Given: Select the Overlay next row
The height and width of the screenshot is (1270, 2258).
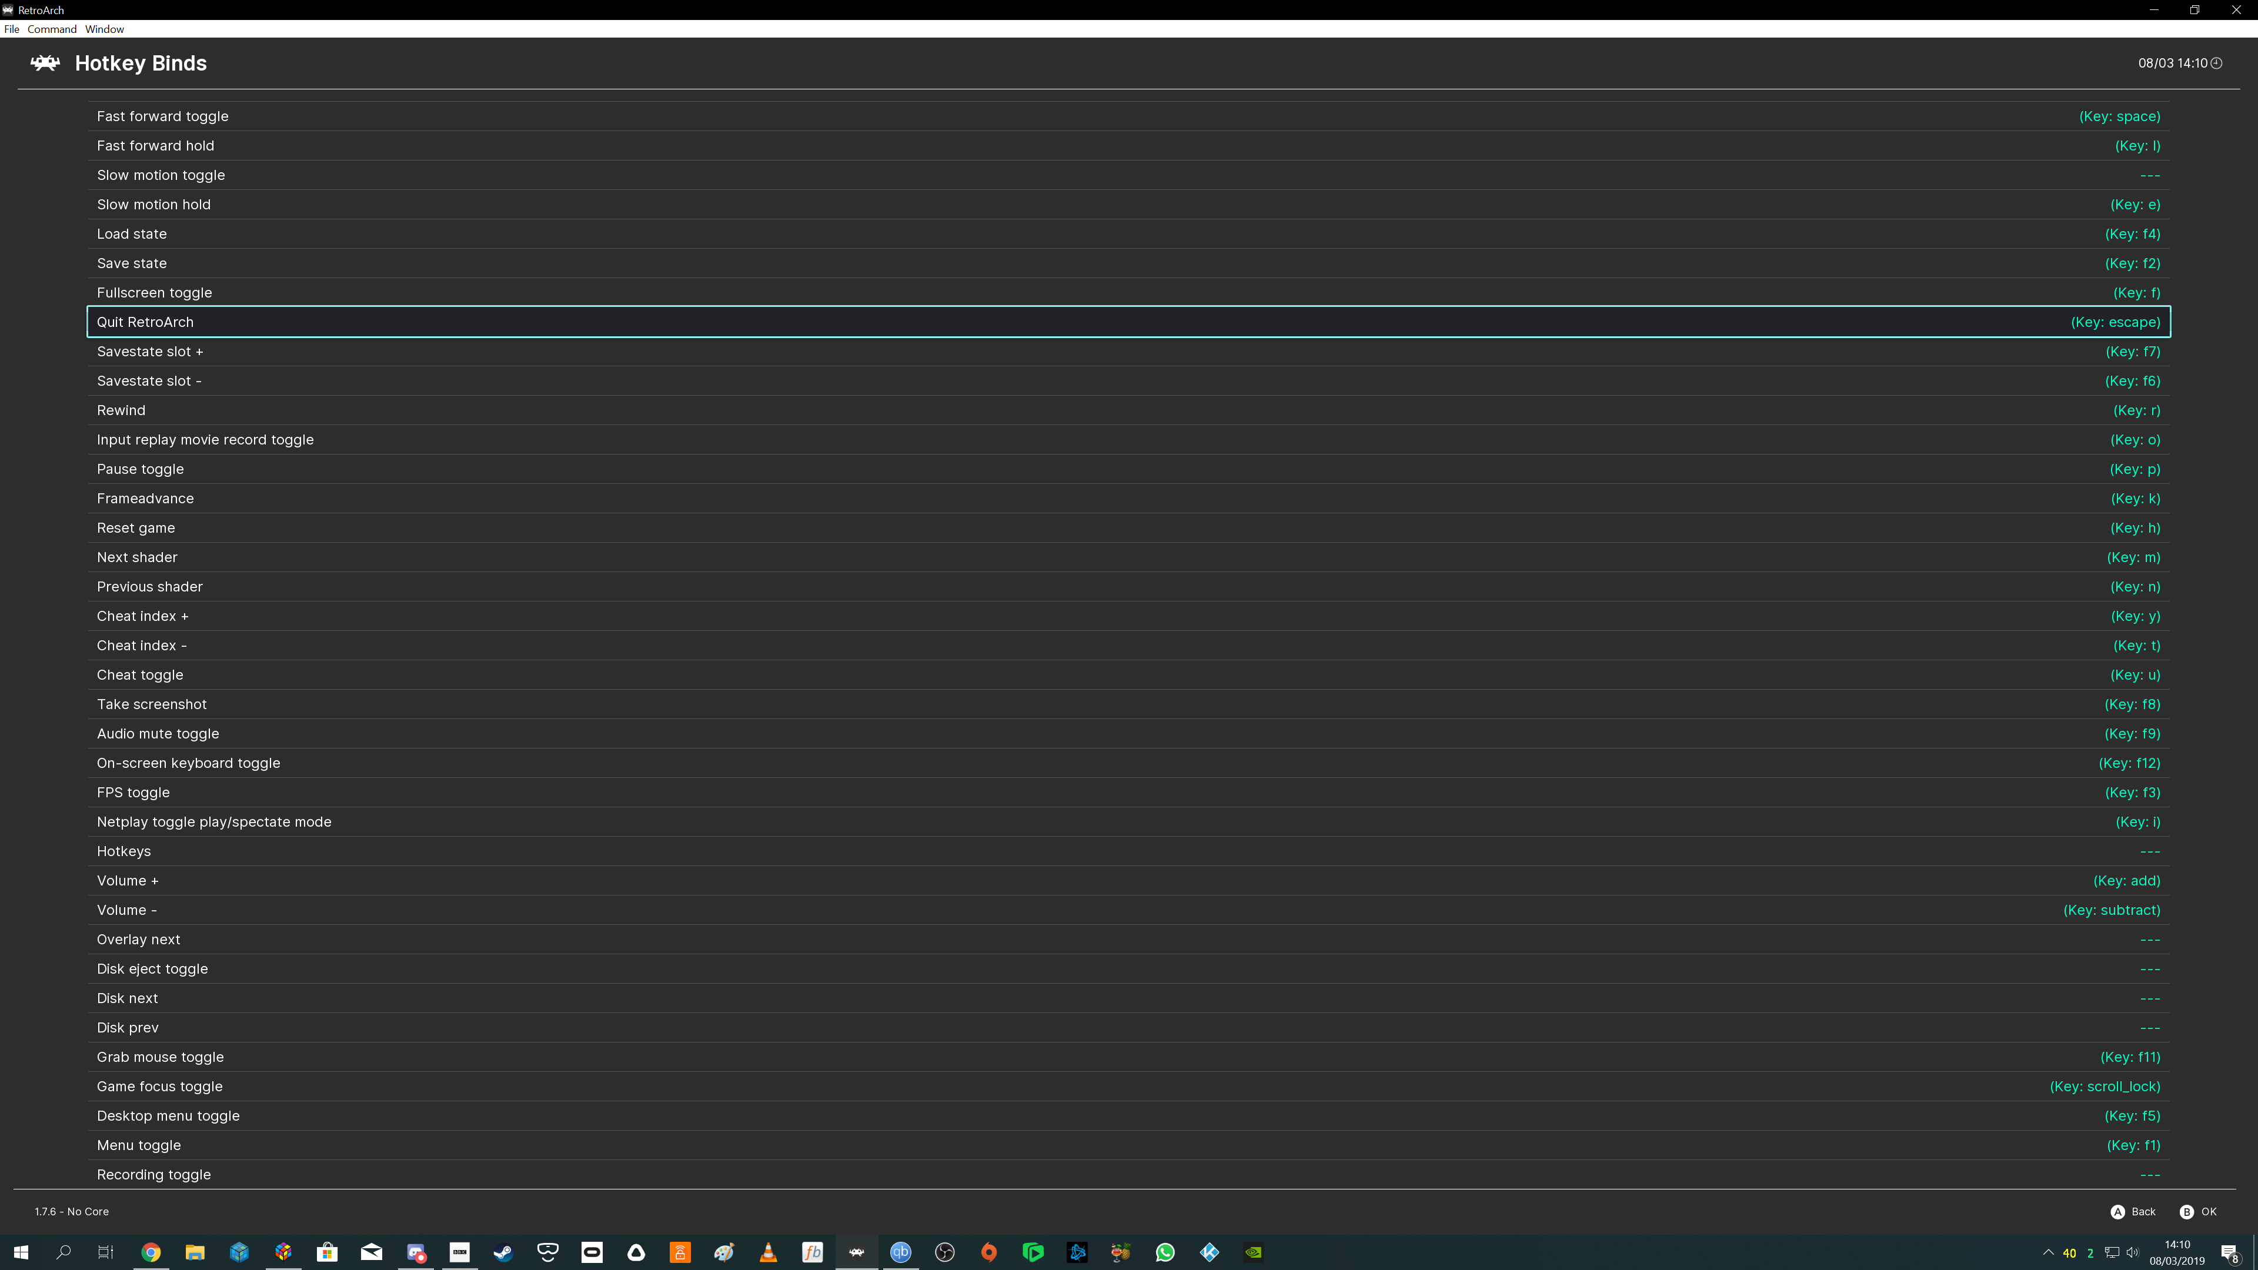Looking at the screenshot, I should (x=1129, y=940).
